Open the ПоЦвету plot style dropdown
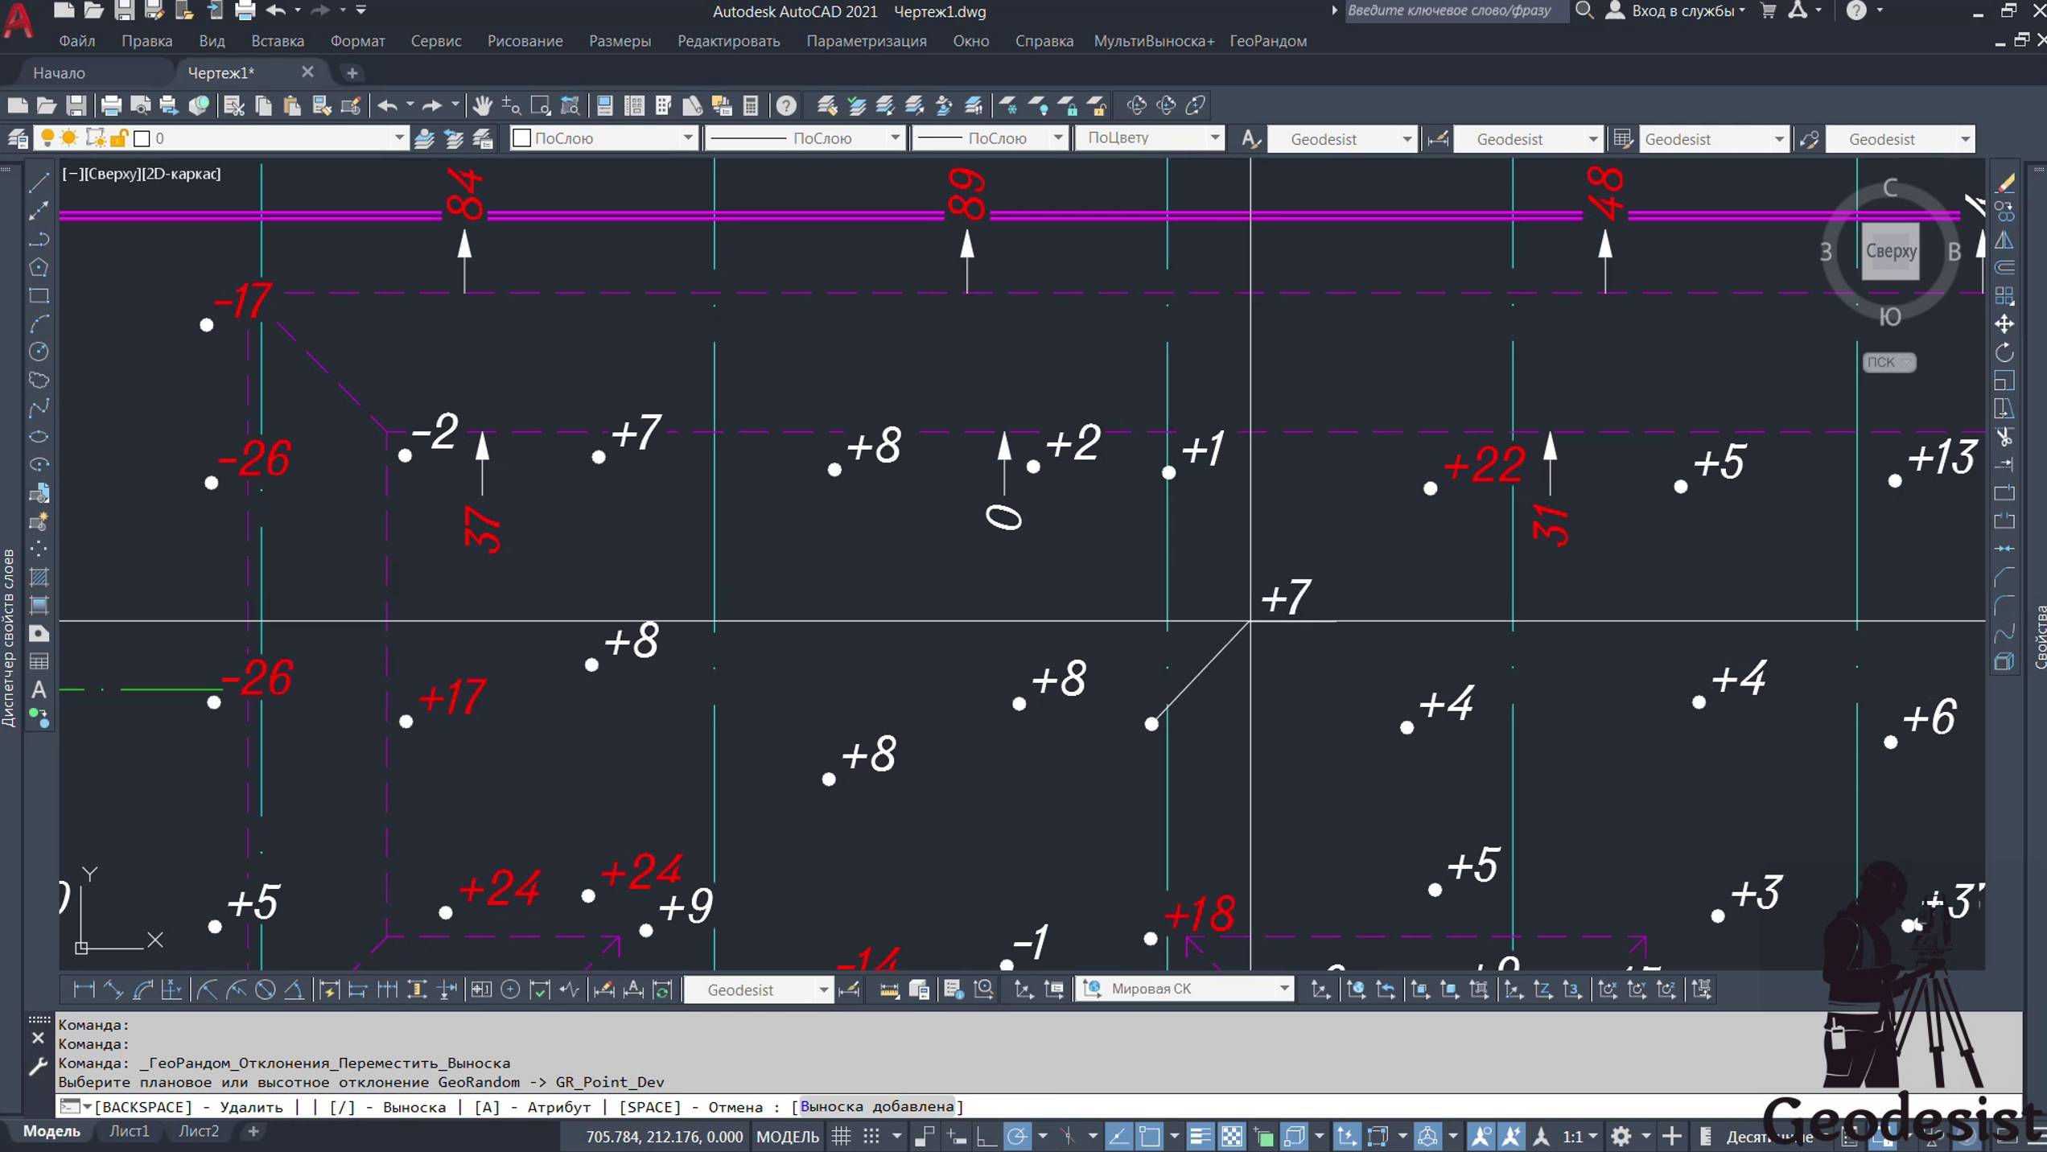The image size is (2047, 1152). [1214, 138]
